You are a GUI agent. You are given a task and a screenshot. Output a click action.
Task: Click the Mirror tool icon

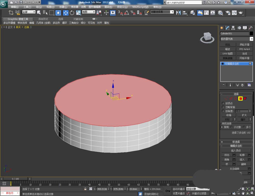[178, 13]
